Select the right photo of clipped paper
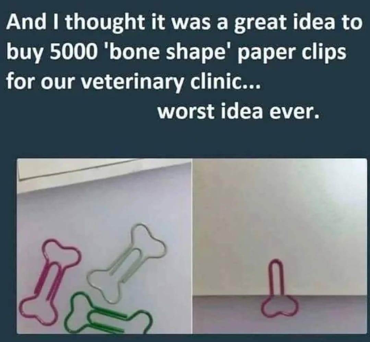Screen dimensions: 370x342 (x=280, y=246)
